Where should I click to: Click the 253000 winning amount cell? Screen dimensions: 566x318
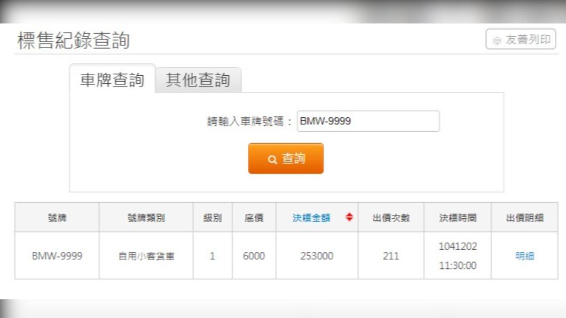point(317,256)
